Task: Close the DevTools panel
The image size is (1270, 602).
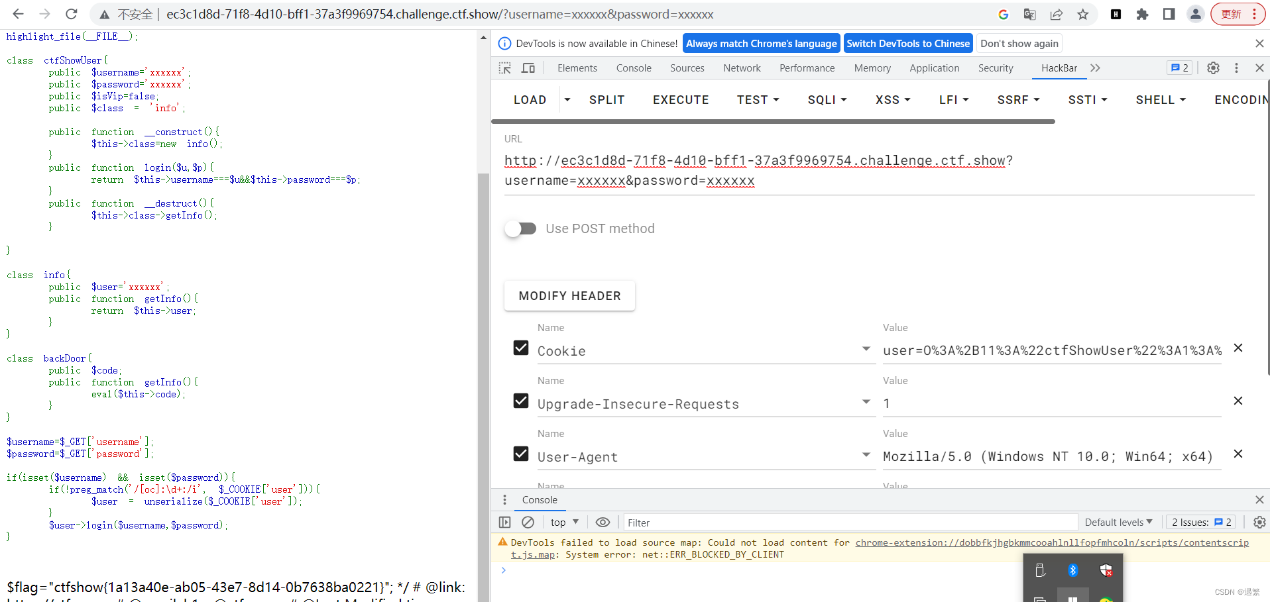Action: pos(1259,68)
